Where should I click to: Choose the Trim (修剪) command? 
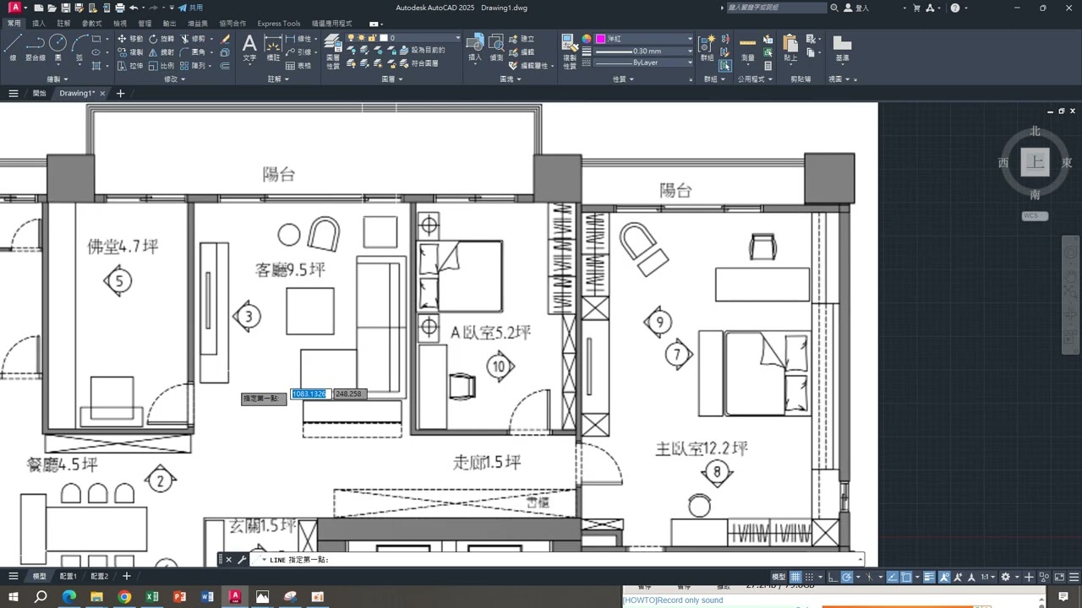click(x=194, y=39)
